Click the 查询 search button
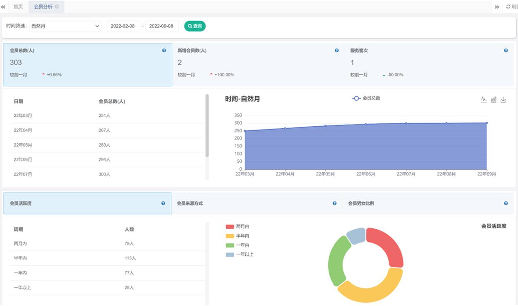 coord(195,26)
